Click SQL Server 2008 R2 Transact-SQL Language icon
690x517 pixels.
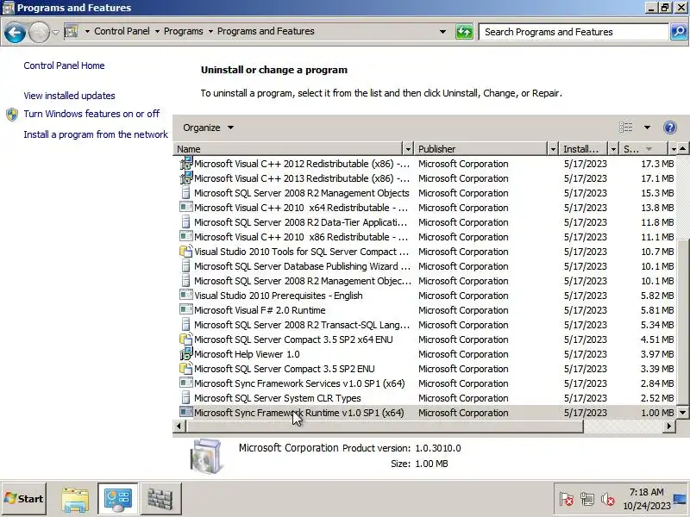pyautogui.click(x=186, y=325)
